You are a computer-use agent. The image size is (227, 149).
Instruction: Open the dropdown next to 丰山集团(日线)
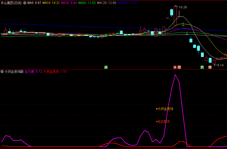(25, 3)
